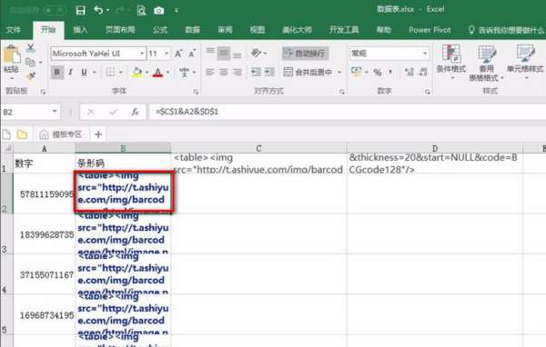This screenshot has width=546, height=347.
Task: Toggle the Middle Align icon
Action: pyautogui.click(x=224, y=53)
